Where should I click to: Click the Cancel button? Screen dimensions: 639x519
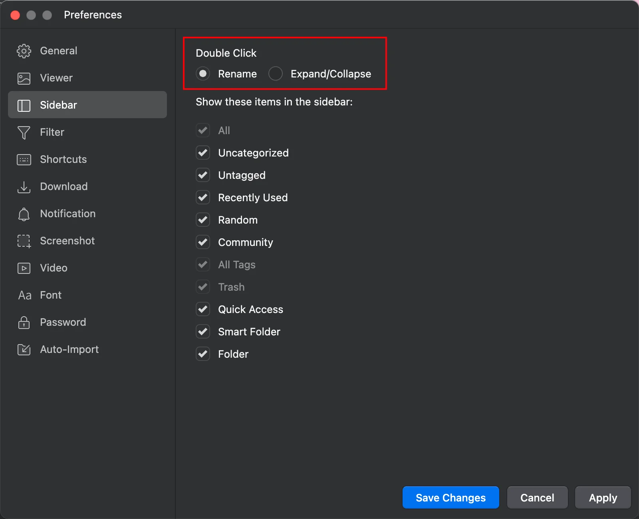537,497
